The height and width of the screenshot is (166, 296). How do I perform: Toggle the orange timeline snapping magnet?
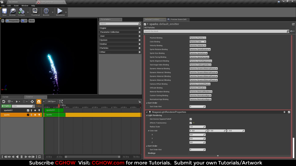(x=39, y=101)
